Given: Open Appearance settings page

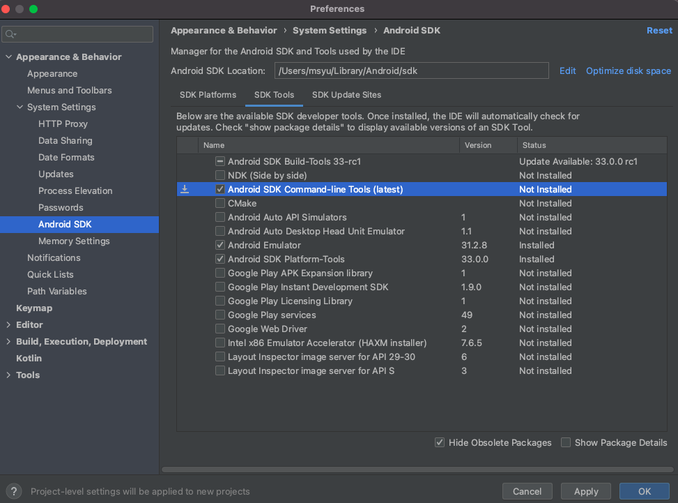Looking at the screenshot, I should (x=52, y=73).
